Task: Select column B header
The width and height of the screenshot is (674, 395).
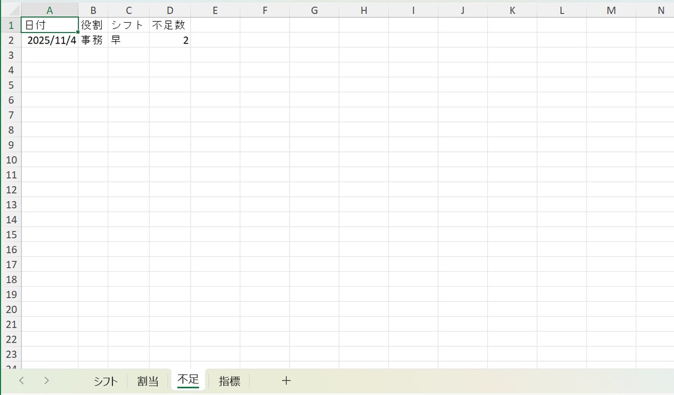Action: point(93,10)
